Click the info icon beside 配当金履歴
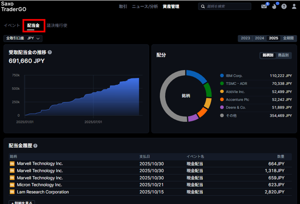This screenshot has width=300, height=204. pyautogui.click(x=35, y=146)
